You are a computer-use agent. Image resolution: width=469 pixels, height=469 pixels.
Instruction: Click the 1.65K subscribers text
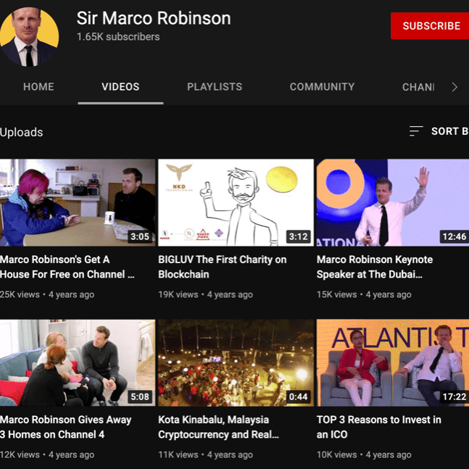[x=118, y=37]
